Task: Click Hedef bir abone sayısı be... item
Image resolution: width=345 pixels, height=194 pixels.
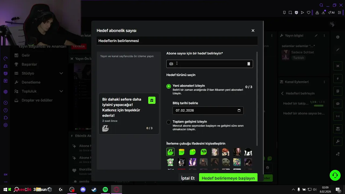Action: click(304, 113)
